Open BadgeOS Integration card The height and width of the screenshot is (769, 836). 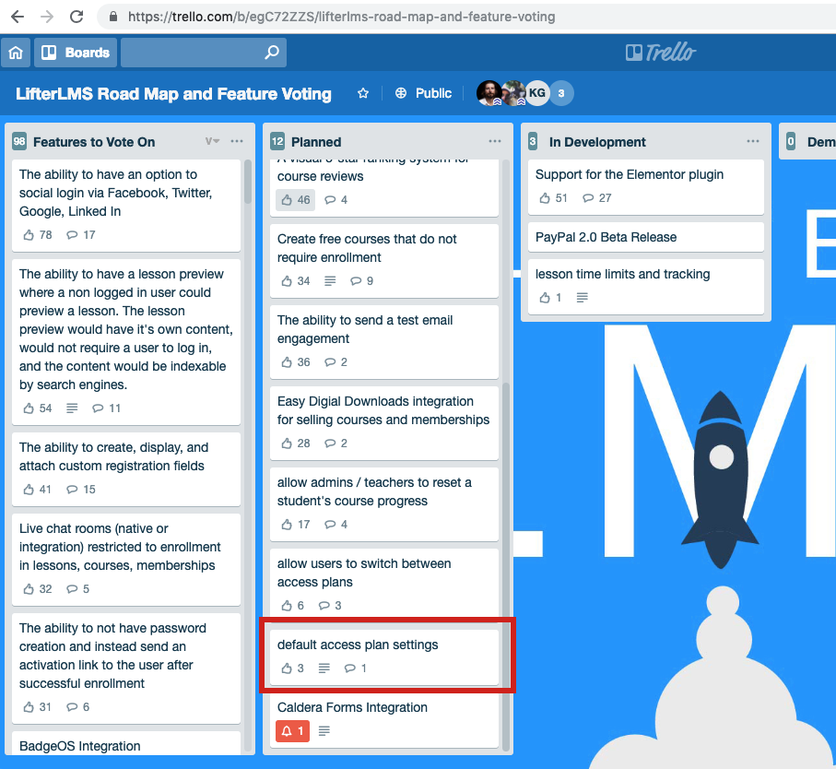pos(126,743)
